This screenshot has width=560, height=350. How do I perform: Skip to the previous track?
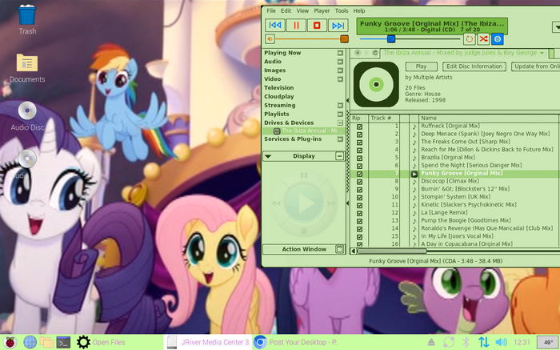click(x=274, y=26)
